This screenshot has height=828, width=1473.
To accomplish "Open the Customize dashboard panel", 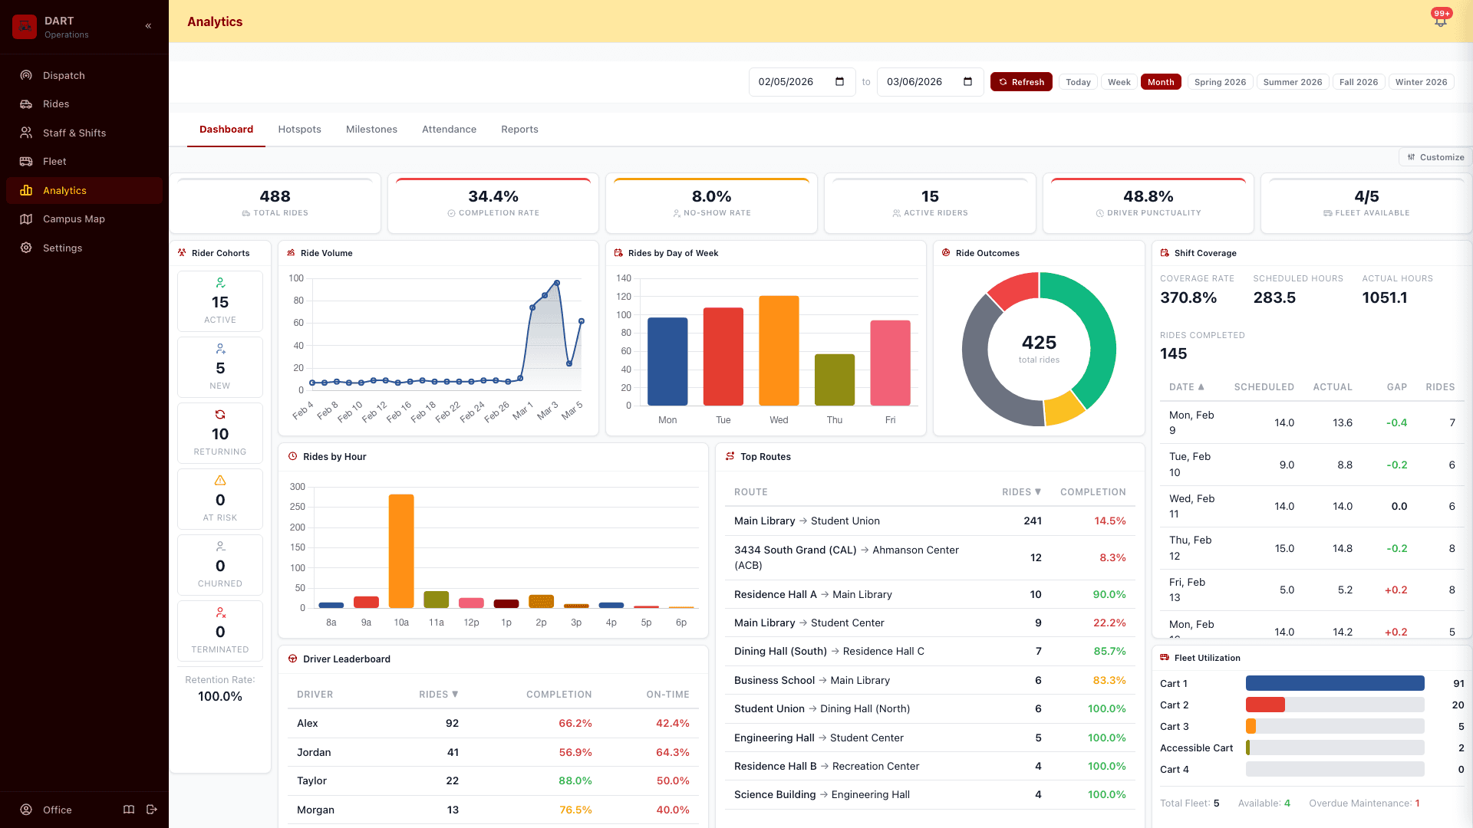I will pyautogui.click(x=1435, y=157).
